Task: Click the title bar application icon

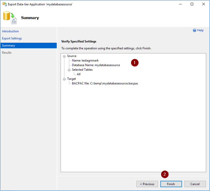Action: coord(4,4)
